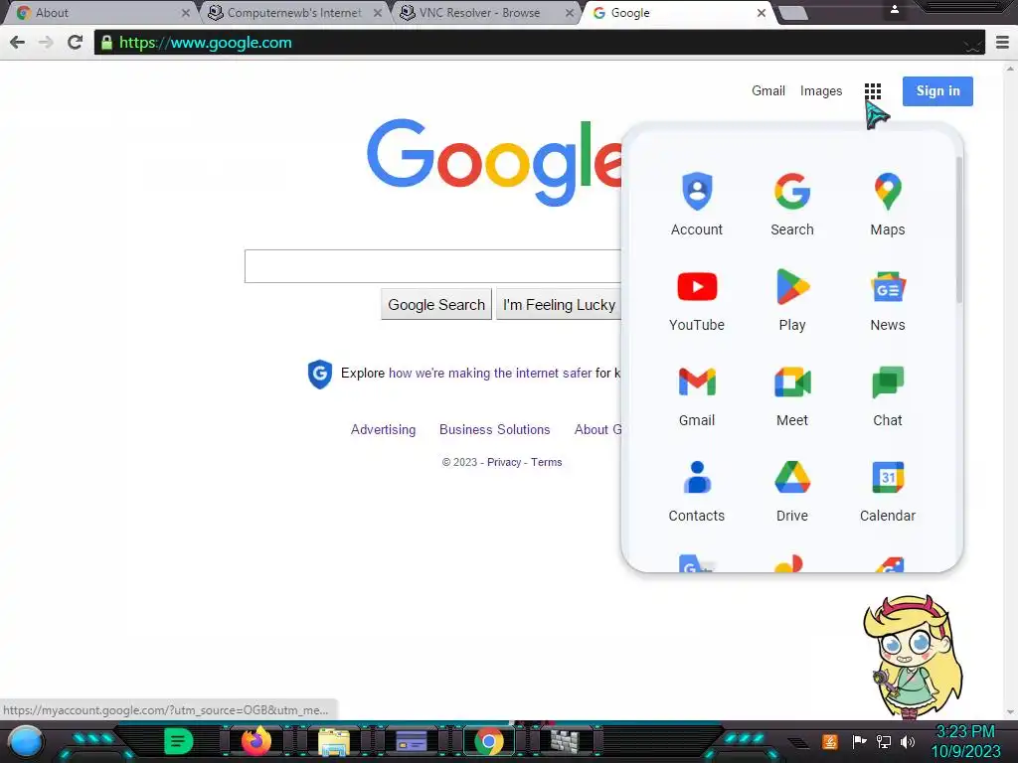Click the taskbar clock showing 3:23 PM
1018x763 pixels.
(x=964, y=732)
